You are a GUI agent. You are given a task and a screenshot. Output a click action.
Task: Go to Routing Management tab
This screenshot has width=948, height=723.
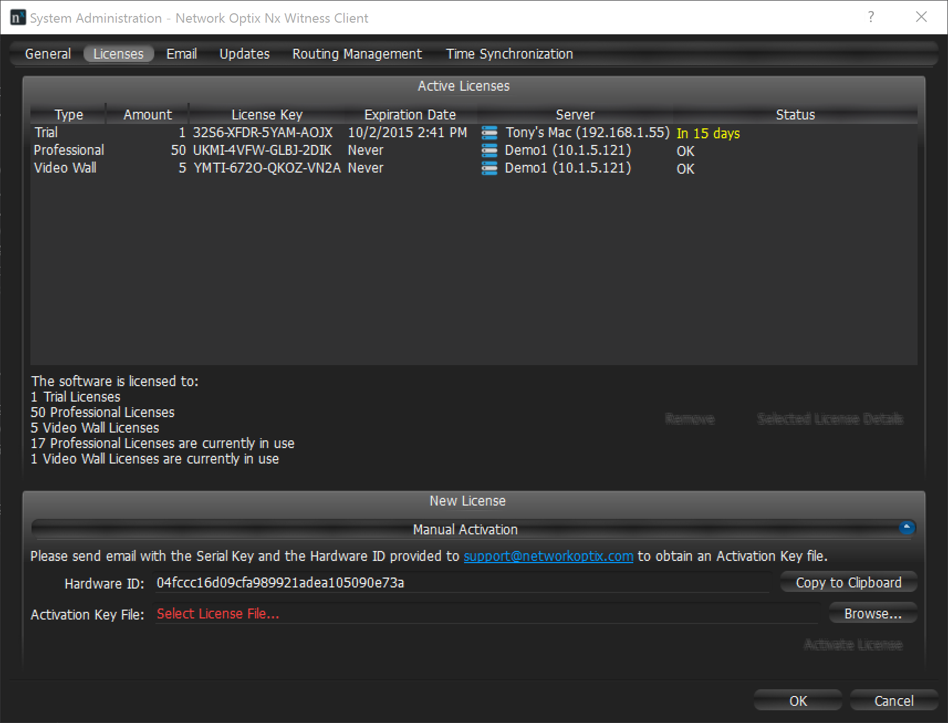click(357, 54)
